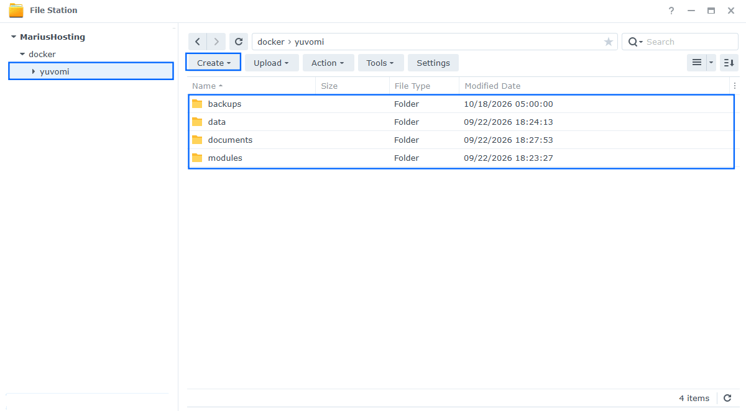This screenshot has width=746, height=411.
Task: Click the File Station app icon
Action: click(16, 11)
